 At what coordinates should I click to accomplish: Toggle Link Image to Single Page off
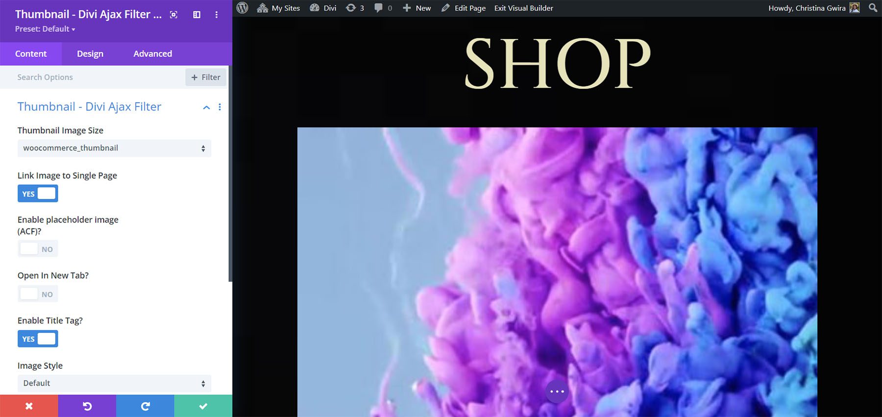pyautogui.click(x=38, y=194)
